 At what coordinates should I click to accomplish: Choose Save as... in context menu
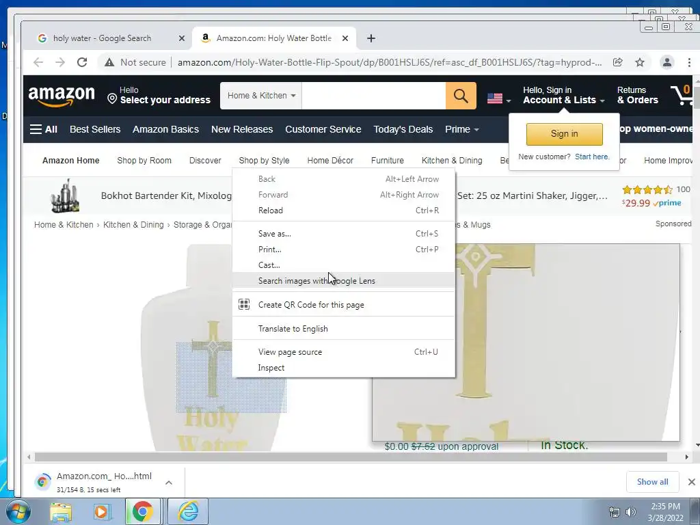click(x=344, y=234)
